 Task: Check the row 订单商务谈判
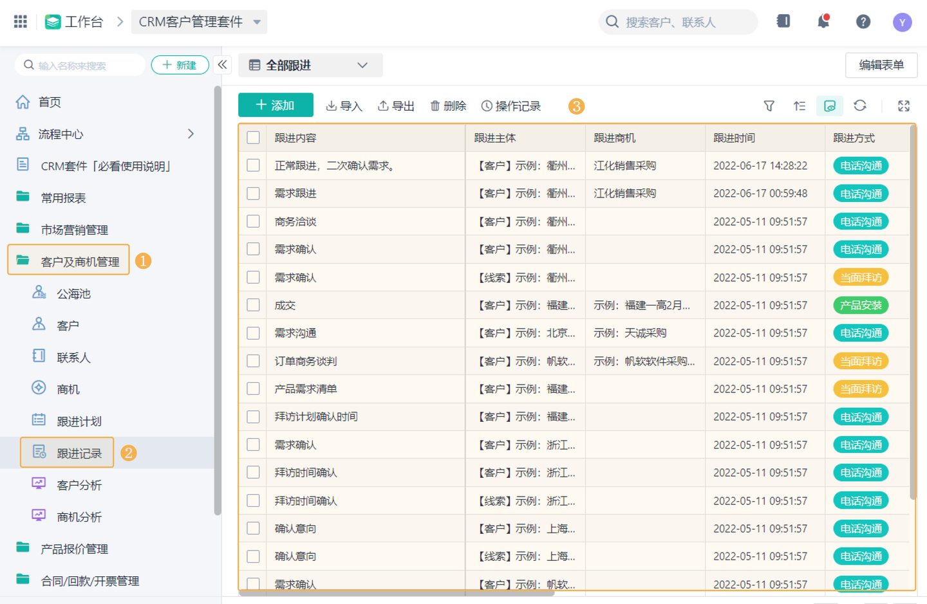click(x=253, y=361)
